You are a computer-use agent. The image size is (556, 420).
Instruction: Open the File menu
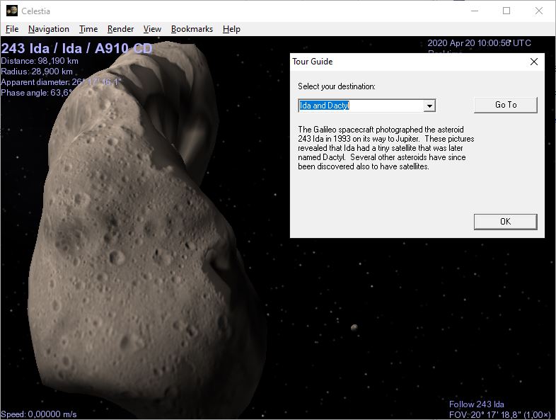pyautogui.click(x=12, y=29)
